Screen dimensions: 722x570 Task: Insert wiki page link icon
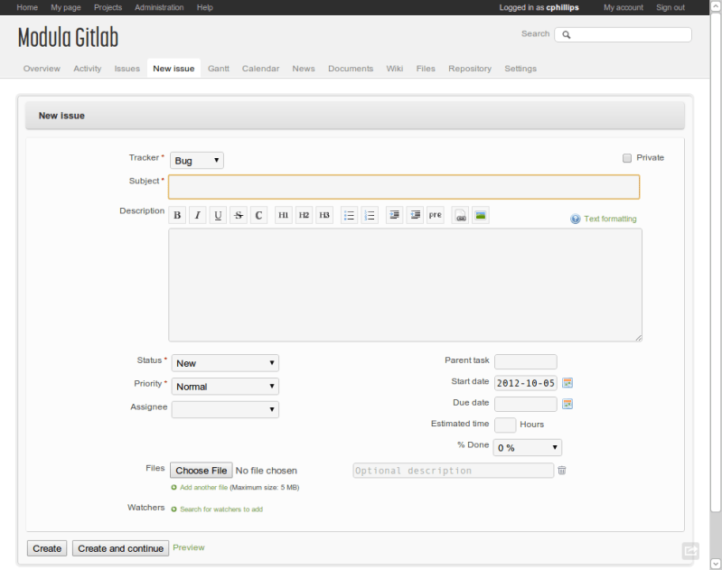point(460,215)
